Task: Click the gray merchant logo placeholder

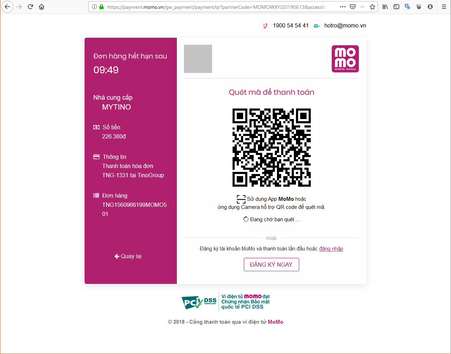Action: pyautogui.click(x=198, y=59)
